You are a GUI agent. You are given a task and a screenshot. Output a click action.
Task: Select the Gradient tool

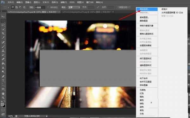coord(3,63)
